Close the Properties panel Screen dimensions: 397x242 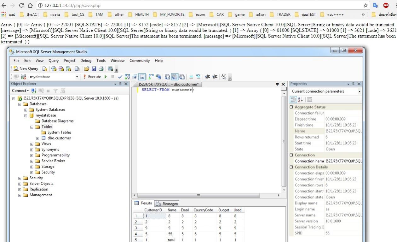(x=359, y=84)
